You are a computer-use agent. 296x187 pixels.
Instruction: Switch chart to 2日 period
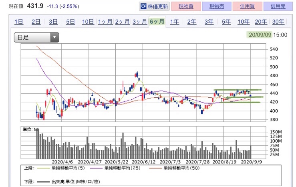36,22
